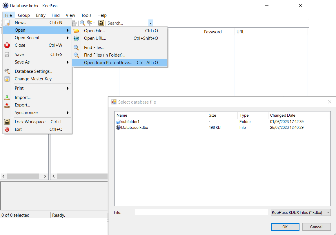Open the View menu

[x=70, y=15]
